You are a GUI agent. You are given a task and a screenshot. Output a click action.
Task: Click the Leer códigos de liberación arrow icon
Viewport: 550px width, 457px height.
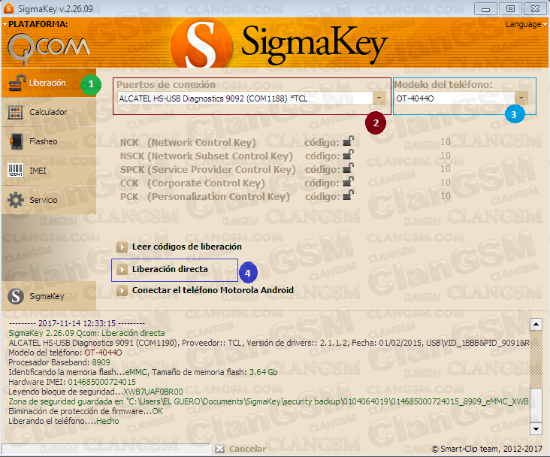tap(122, 247)
